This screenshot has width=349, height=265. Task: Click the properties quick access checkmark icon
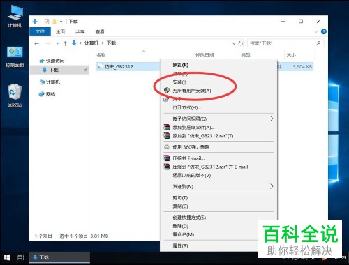pyautogui.click(x=47, y=22)
